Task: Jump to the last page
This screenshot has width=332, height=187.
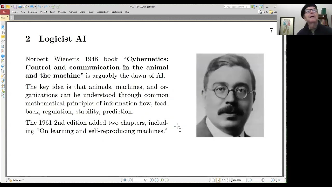Action: [x=156, y=180]
